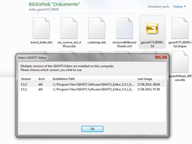The width and height of the screenshot is (192, 144).
Task: Select the garantVTL38500.i3d.shapes file icon
Action: click(x=180, y=28)
